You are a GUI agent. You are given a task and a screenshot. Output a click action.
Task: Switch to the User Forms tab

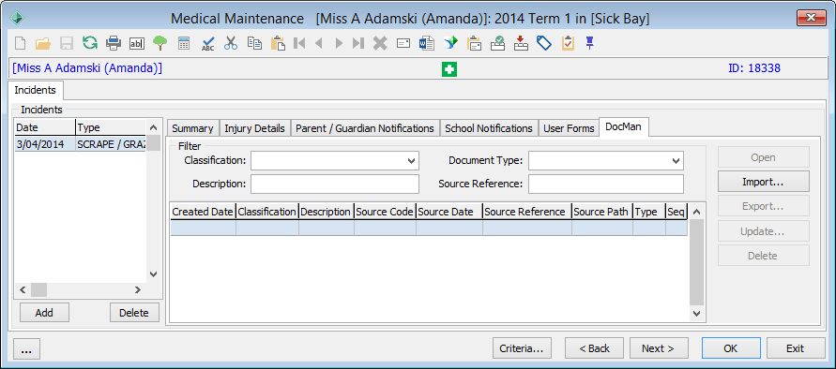pos(569,128)
